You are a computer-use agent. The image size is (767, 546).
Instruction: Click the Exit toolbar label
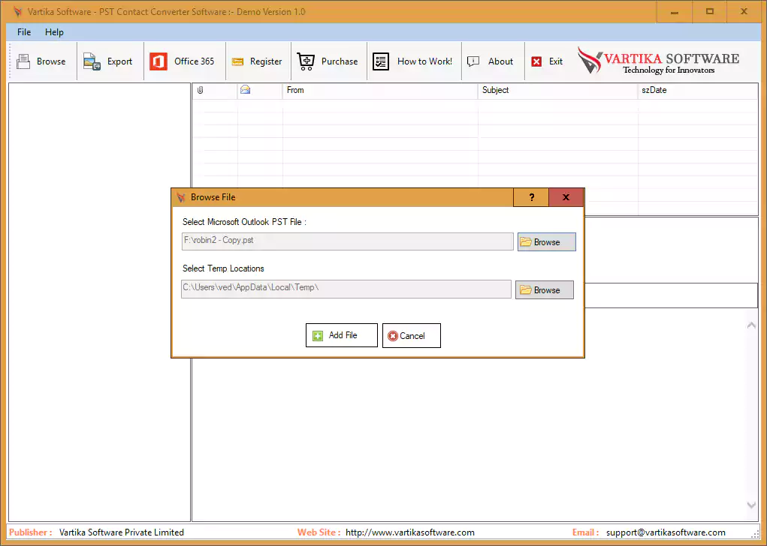pyautogui.click(x=556, y=61)
